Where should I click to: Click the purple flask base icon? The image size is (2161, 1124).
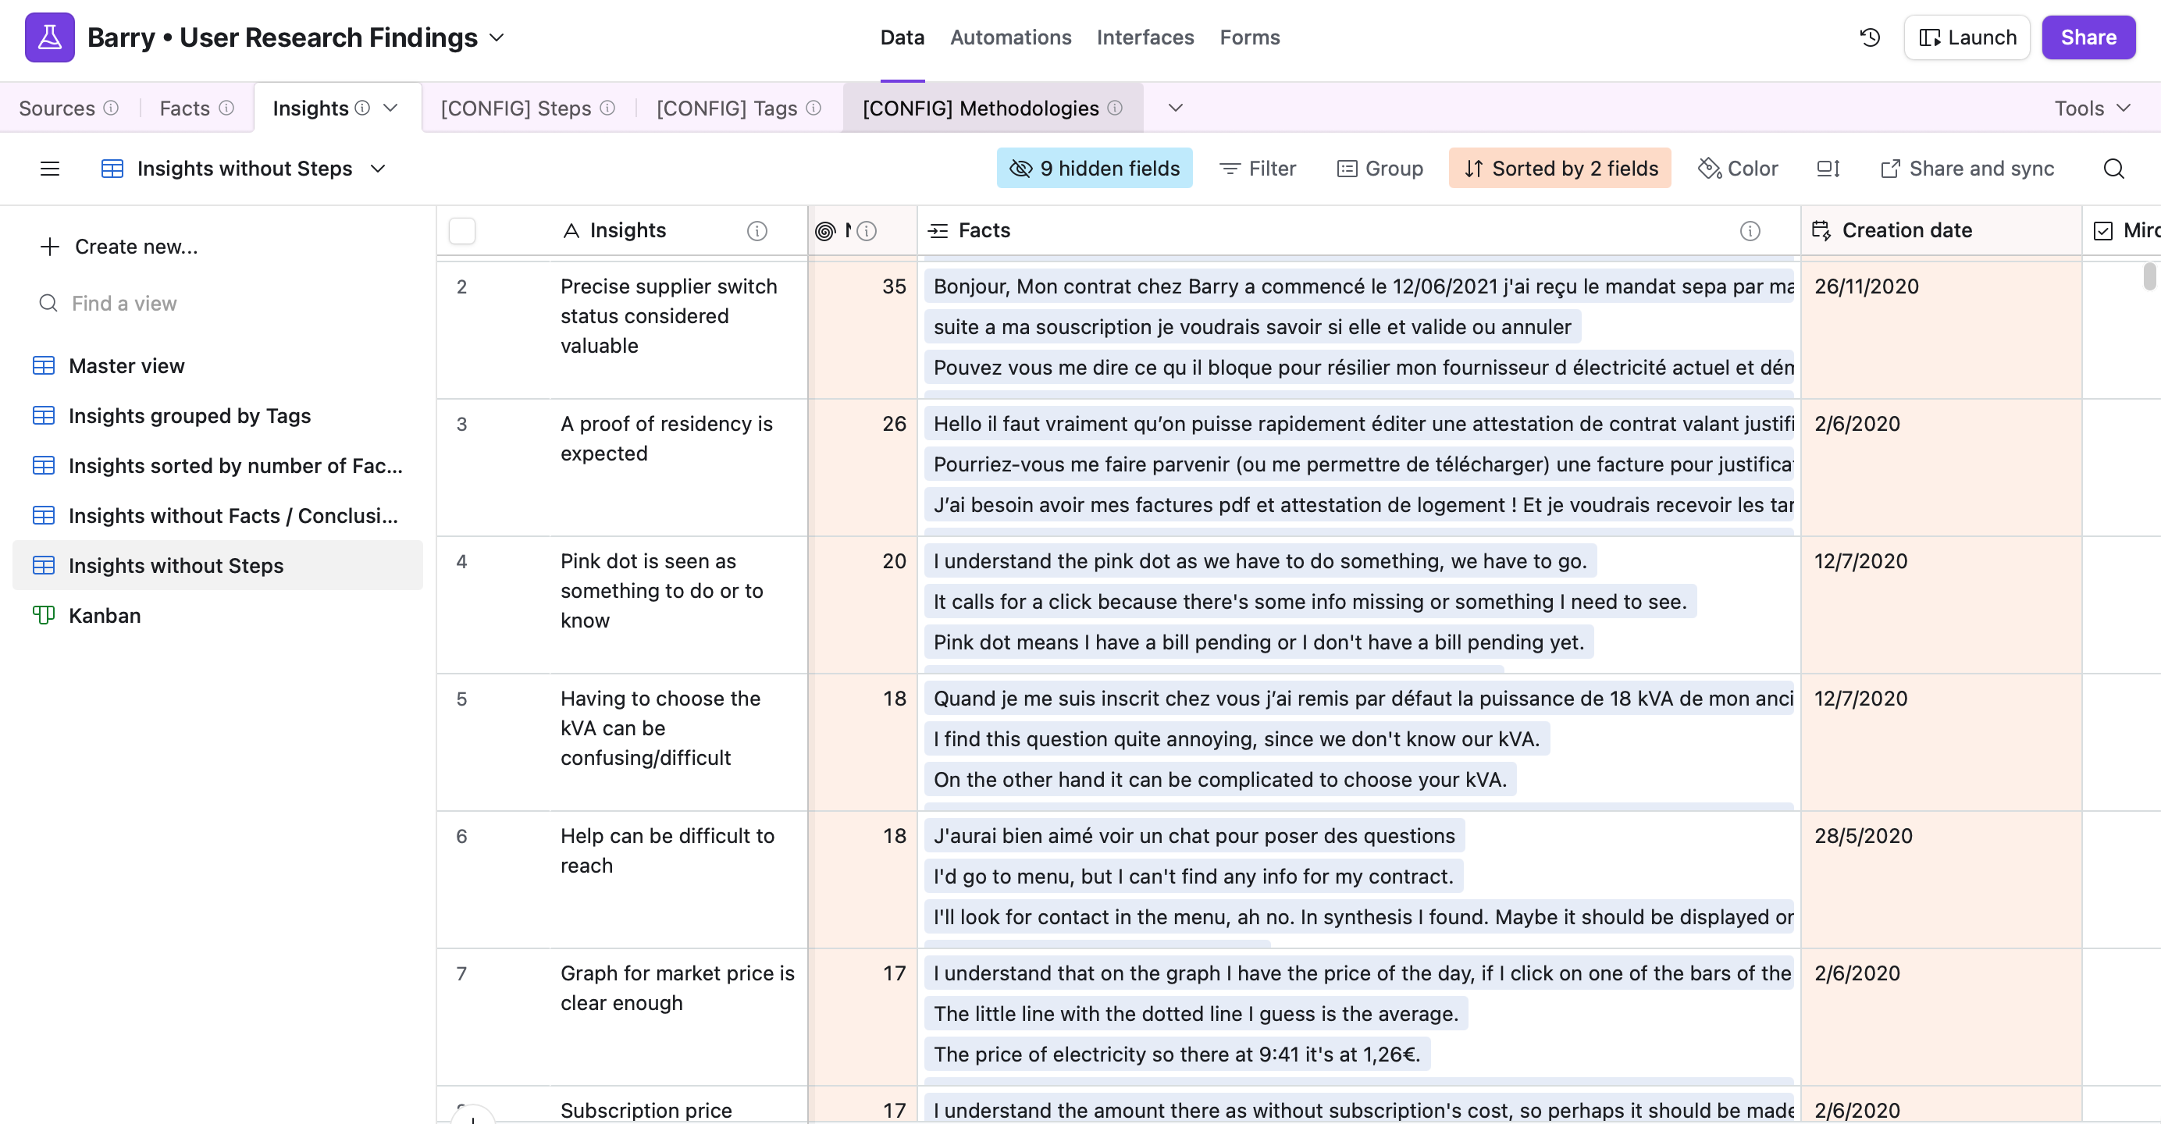(x=49, y=37)
